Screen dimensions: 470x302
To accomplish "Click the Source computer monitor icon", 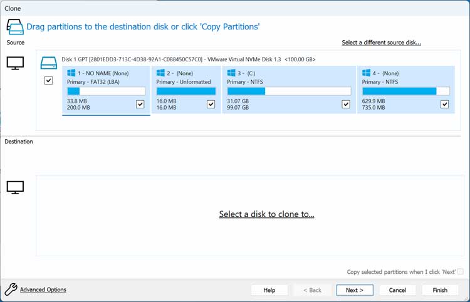I will point(15,63).
